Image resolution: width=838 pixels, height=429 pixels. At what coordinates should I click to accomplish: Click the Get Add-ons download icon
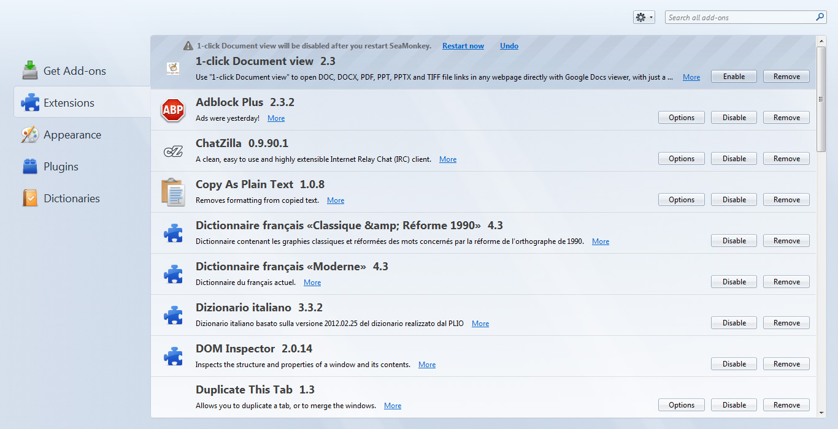pyautogui.click(x=30, y=70)
